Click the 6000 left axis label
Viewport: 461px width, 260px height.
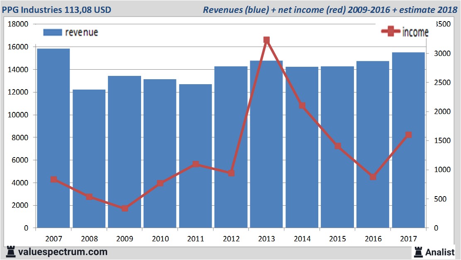(20, 160)
